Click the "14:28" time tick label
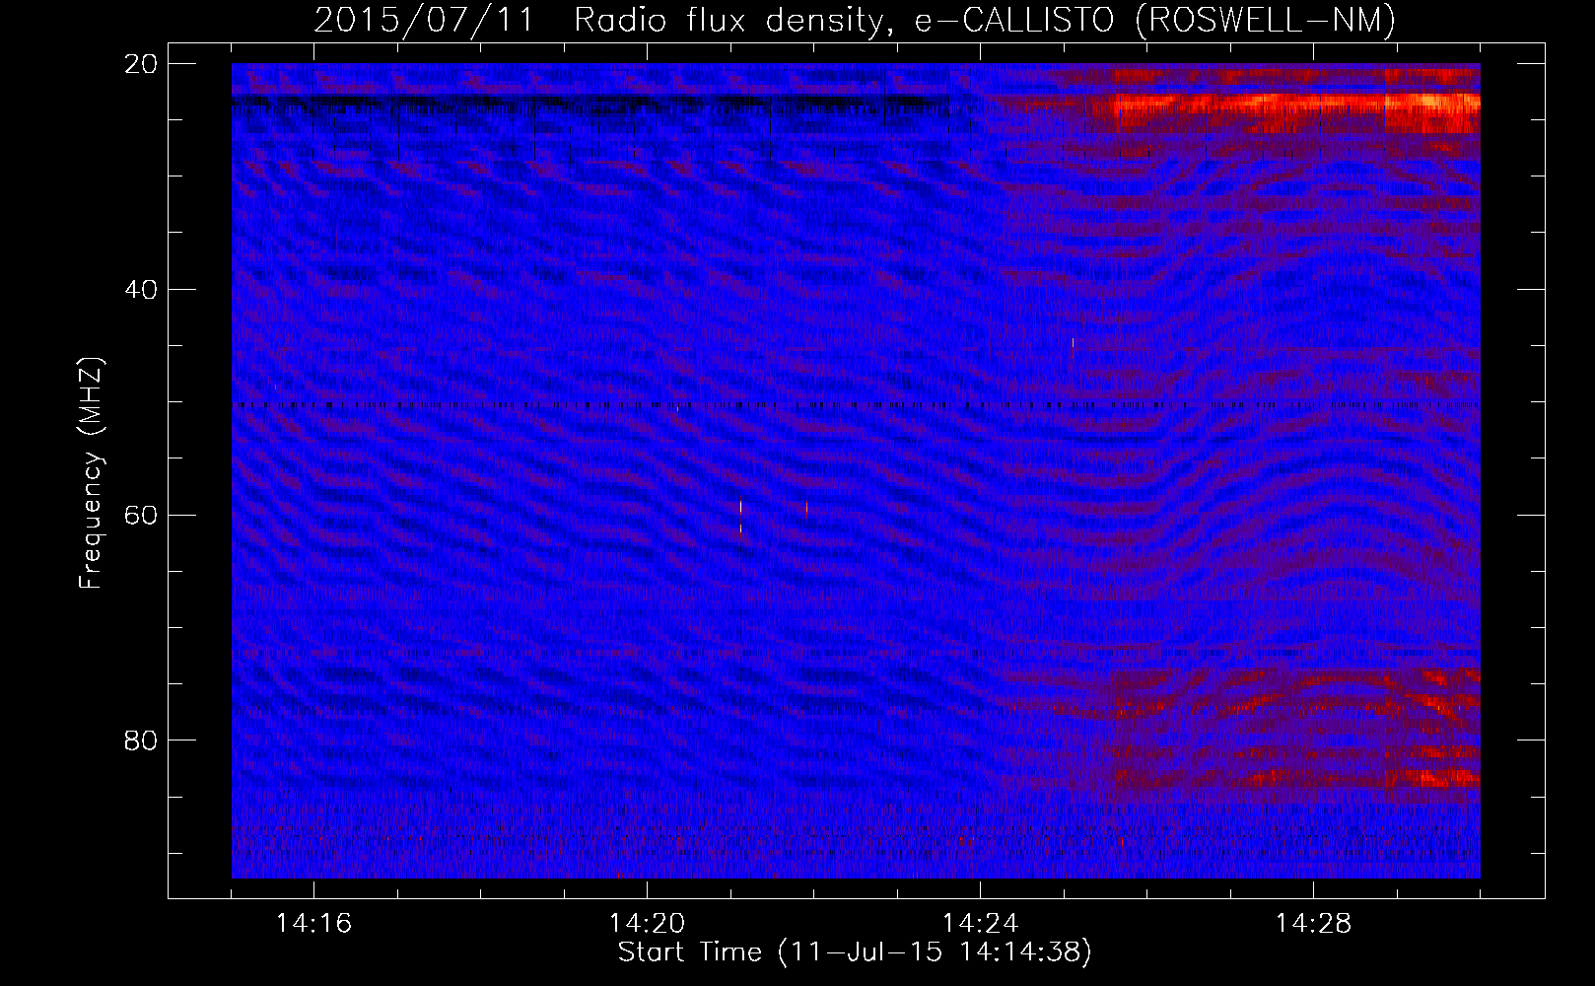 (1313, 924)
